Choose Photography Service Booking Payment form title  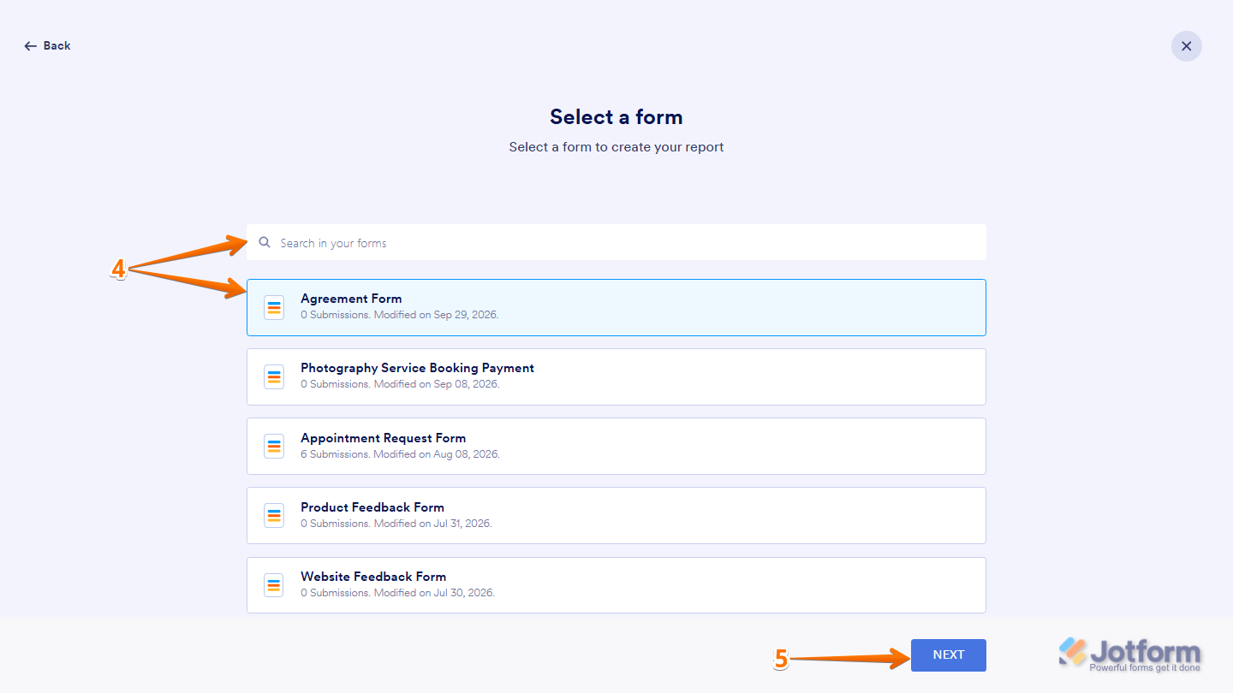417,368
